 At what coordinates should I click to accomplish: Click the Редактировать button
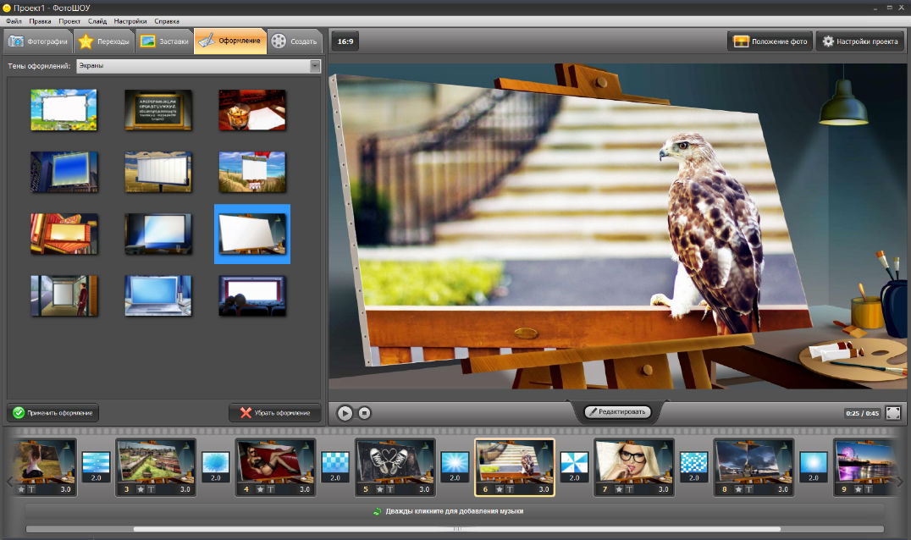(617, 411)
